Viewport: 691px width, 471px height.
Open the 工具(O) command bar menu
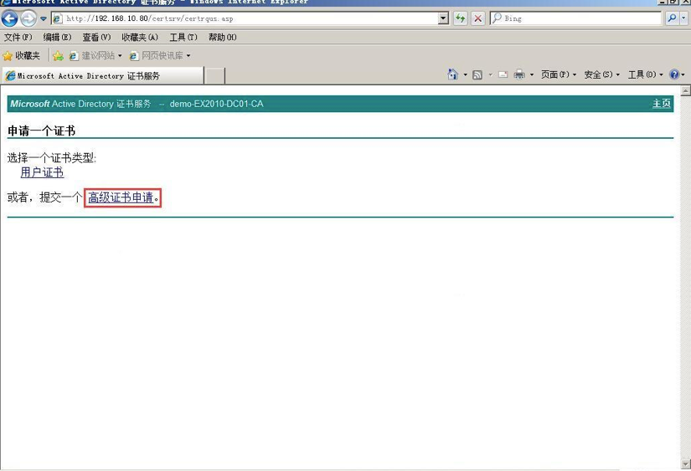(x=645, y=74)
